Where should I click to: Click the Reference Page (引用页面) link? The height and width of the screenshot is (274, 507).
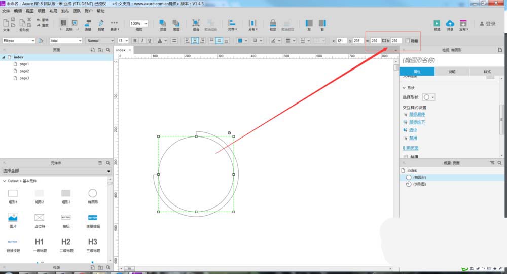410,148
